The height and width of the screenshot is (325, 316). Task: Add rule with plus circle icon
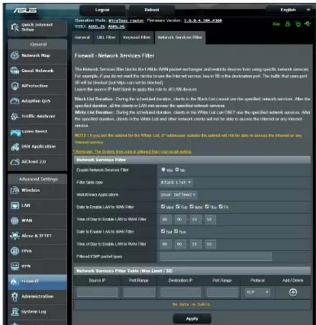point(293,293)
